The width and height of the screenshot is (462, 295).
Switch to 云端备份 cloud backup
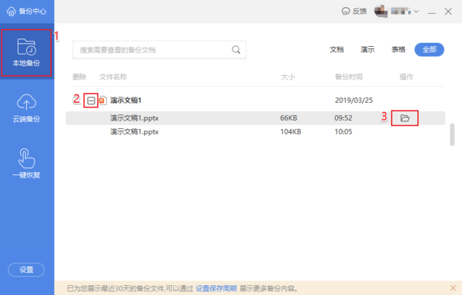click(26, 108)
